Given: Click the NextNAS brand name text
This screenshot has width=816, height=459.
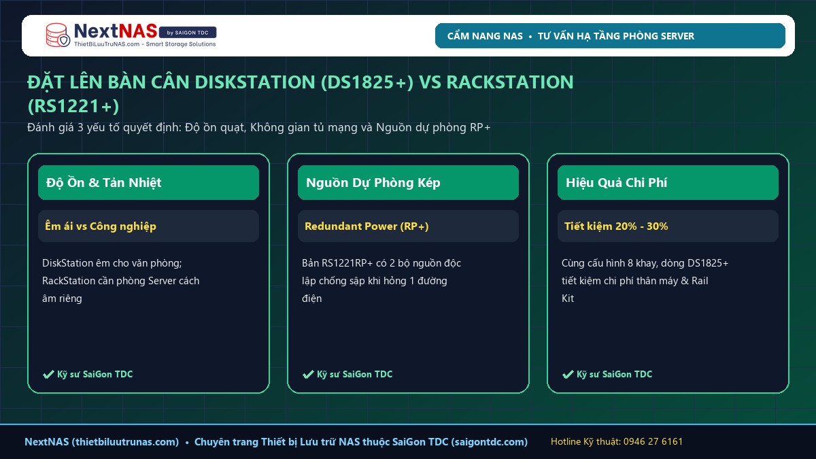Looking at the screenshot, I should pyautogui.click(x=114, y=31).
